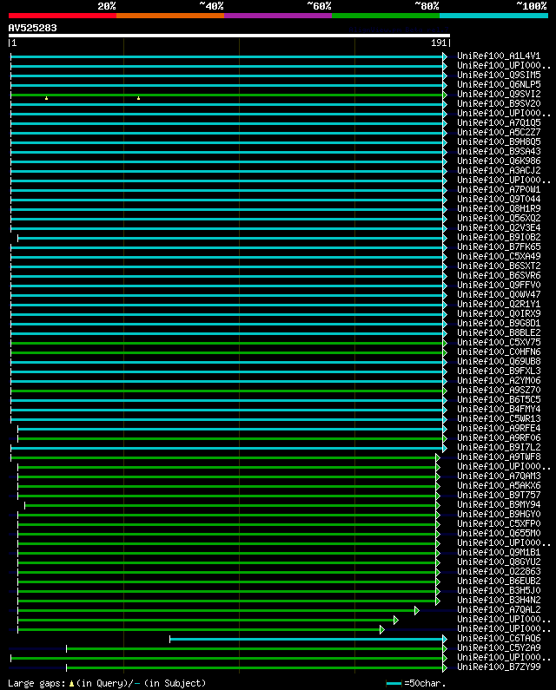Image resolution: width=556 pixels, height=690 pixels.
Task: Click the query name AV525283
Action: (33, 28)
